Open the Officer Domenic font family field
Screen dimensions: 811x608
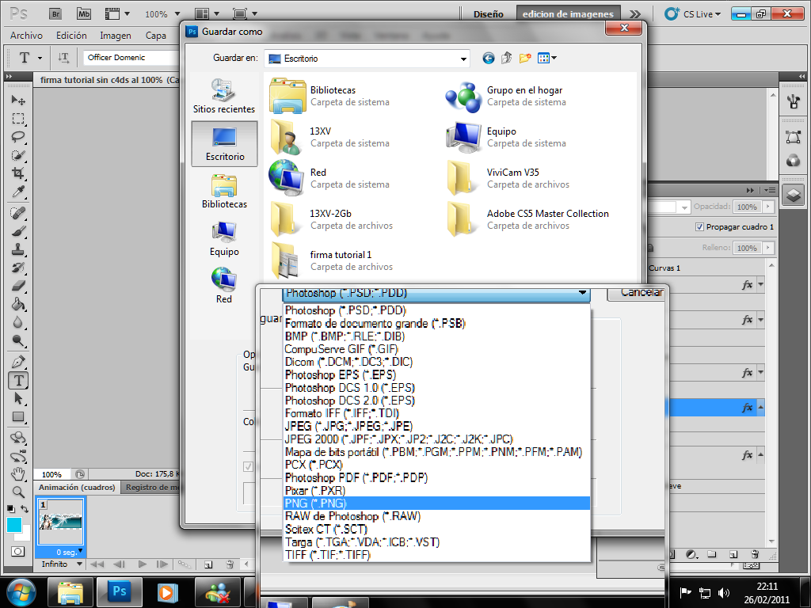point(131,57)
